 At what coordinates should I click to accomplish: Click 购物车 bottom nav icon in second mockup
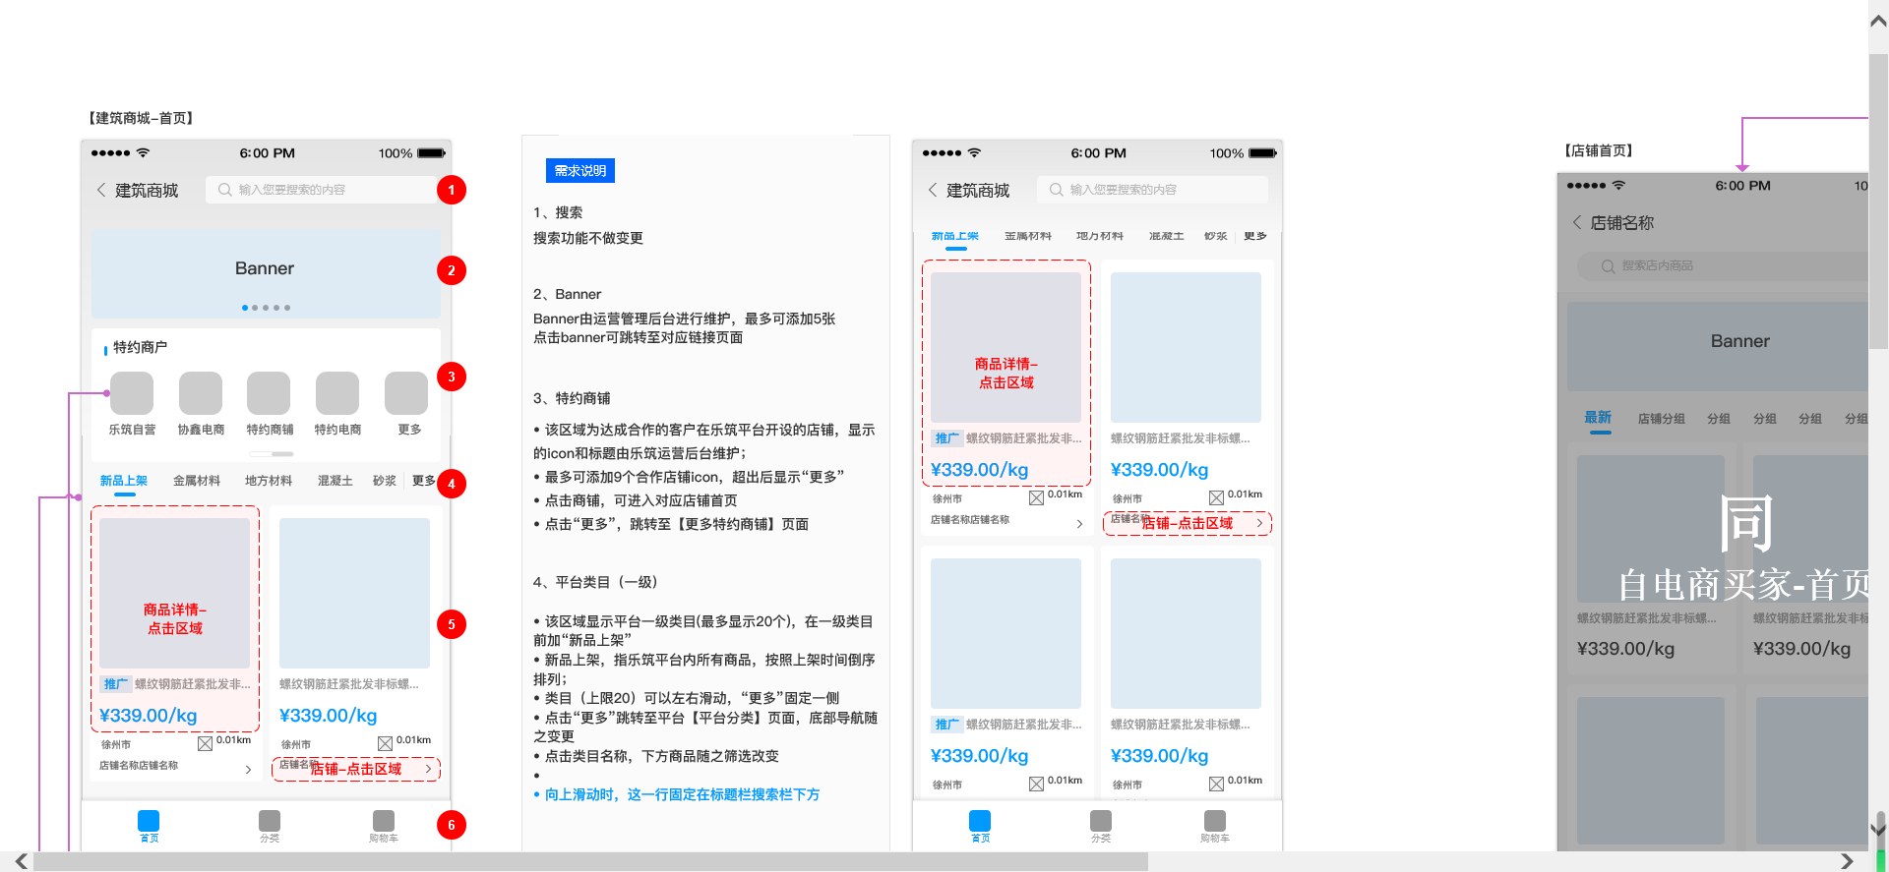coord(1215,820)
